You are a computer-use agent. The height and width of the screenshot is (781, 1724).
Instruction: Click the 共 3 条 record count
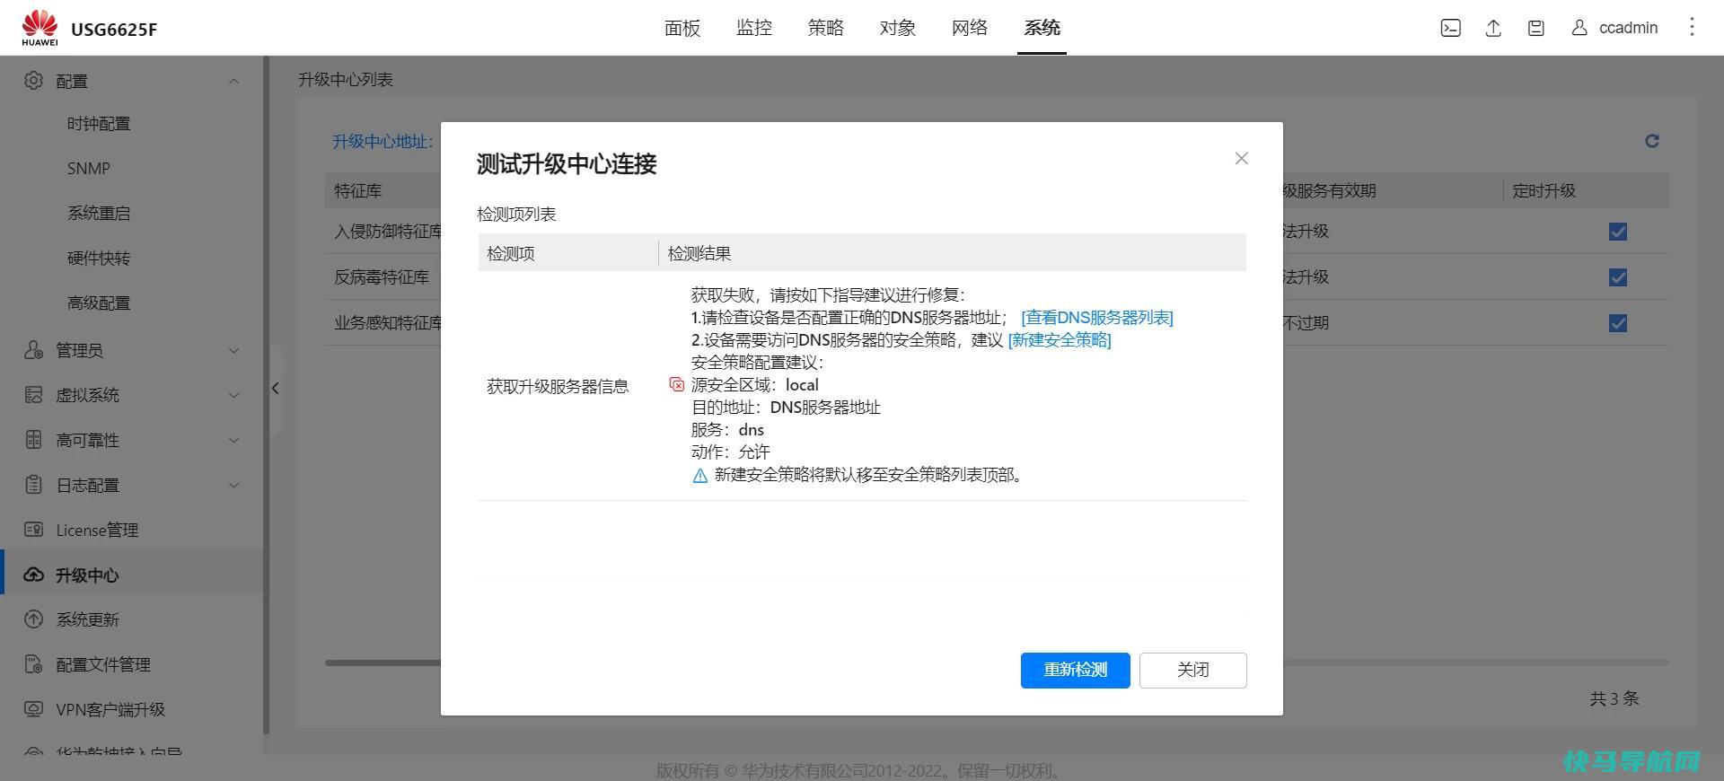[1614, 698]
